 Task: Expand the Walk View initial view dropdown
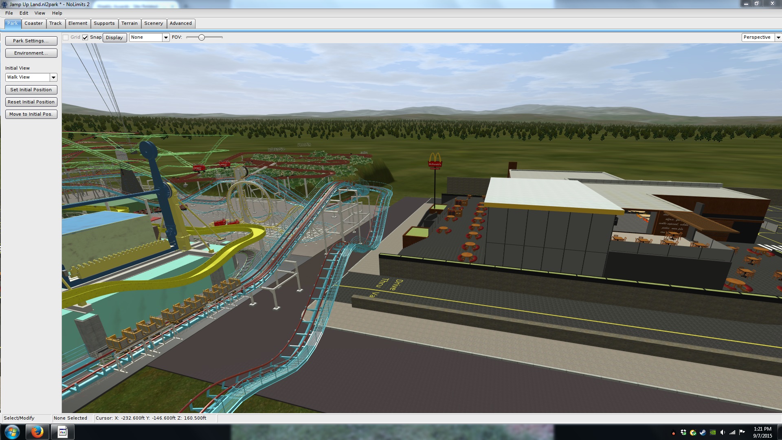(53, 77)
